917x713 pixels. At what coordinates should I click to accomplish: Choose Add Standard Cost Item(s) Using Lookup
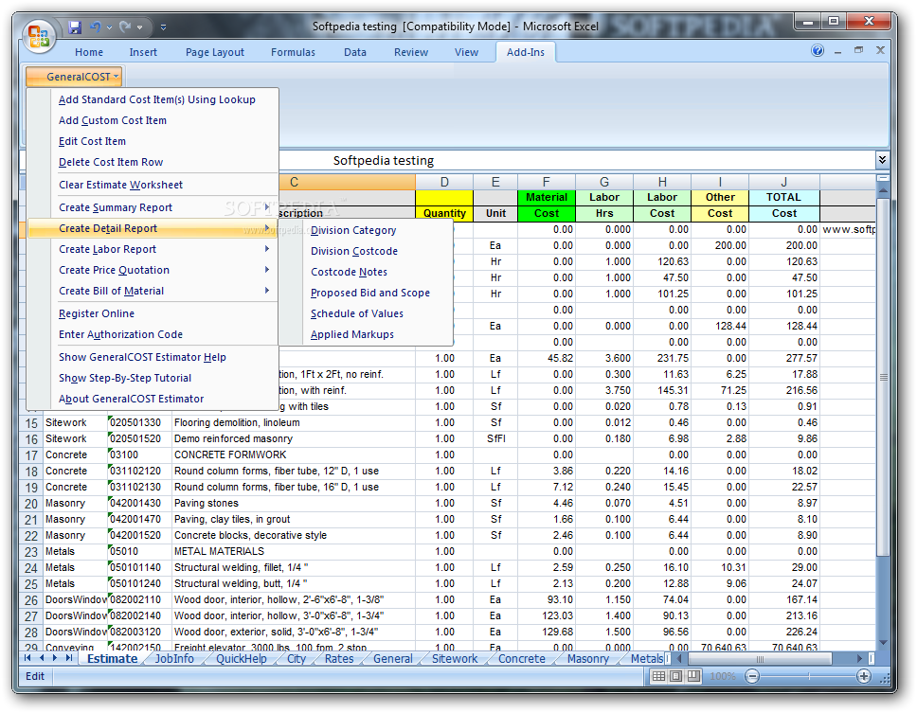(x=156, y=99)
